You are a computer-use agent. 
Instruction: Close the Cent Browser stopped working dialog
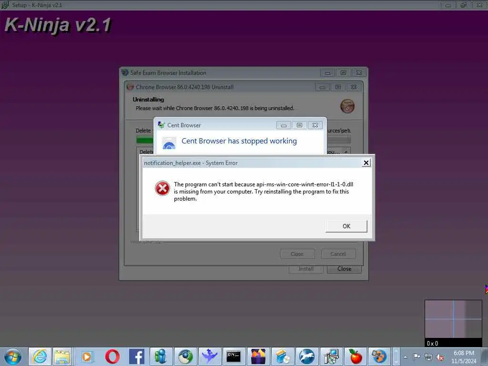pos(315,125)
